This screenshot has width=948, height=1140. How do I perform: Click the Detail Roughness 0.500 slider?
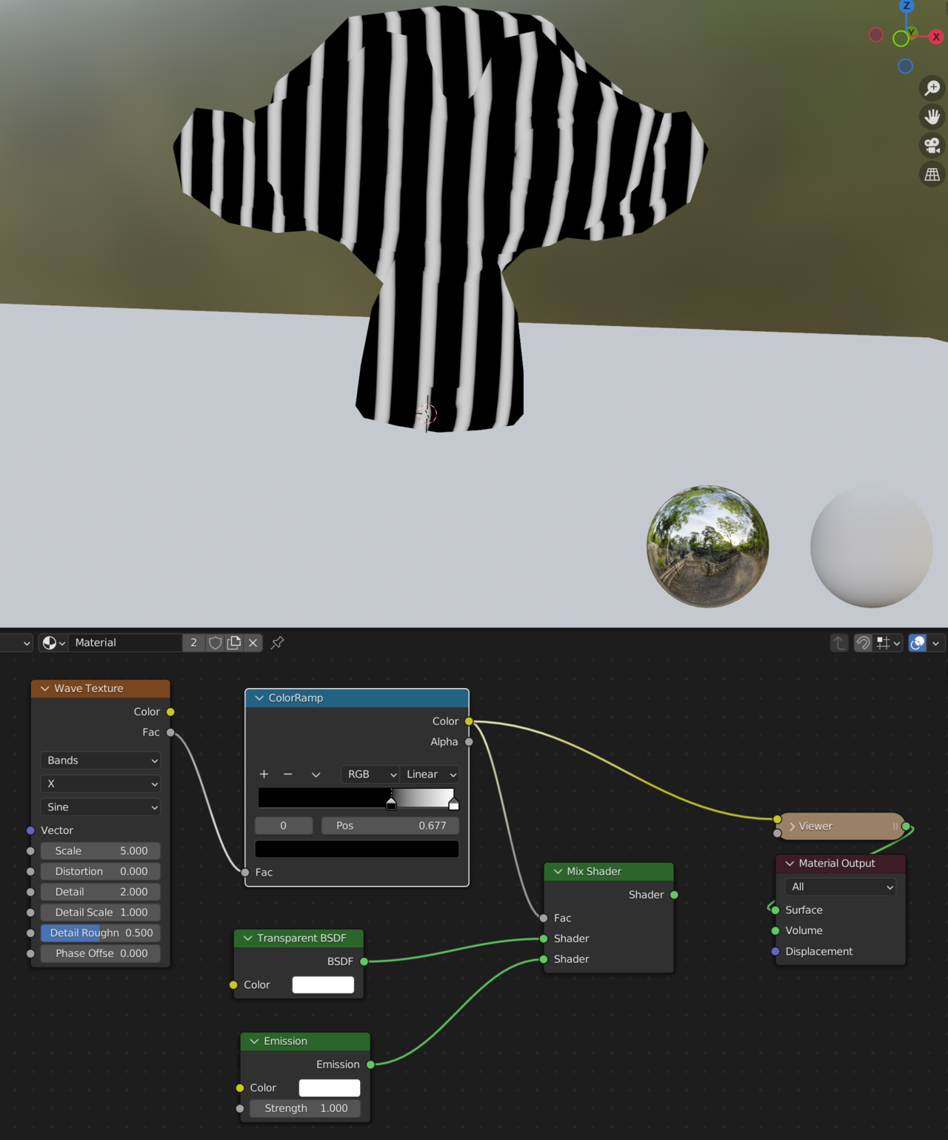click(x=101, y=933)
